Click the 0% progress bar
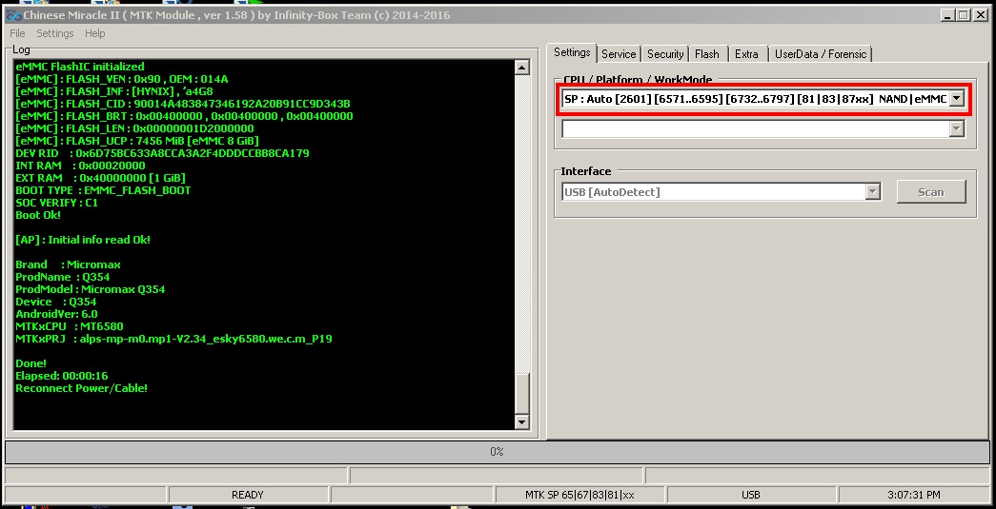 [x=497, y=451]
